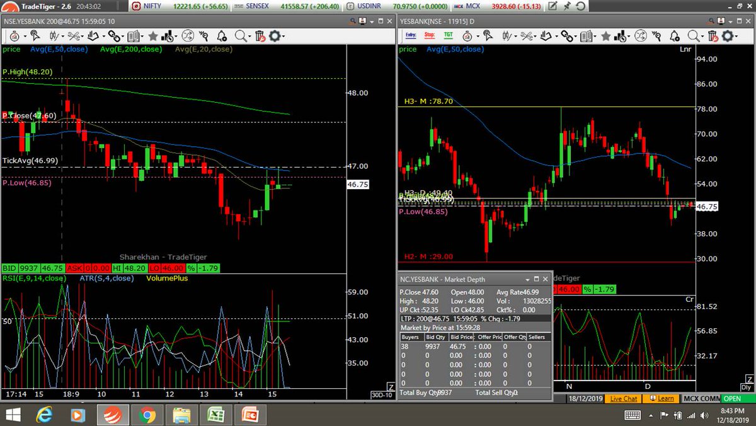Screen dimensions: 756x426
Task: Click the star favorite icon in right chart toolbar
Action: pyautogui.click(x=605, y=36)
